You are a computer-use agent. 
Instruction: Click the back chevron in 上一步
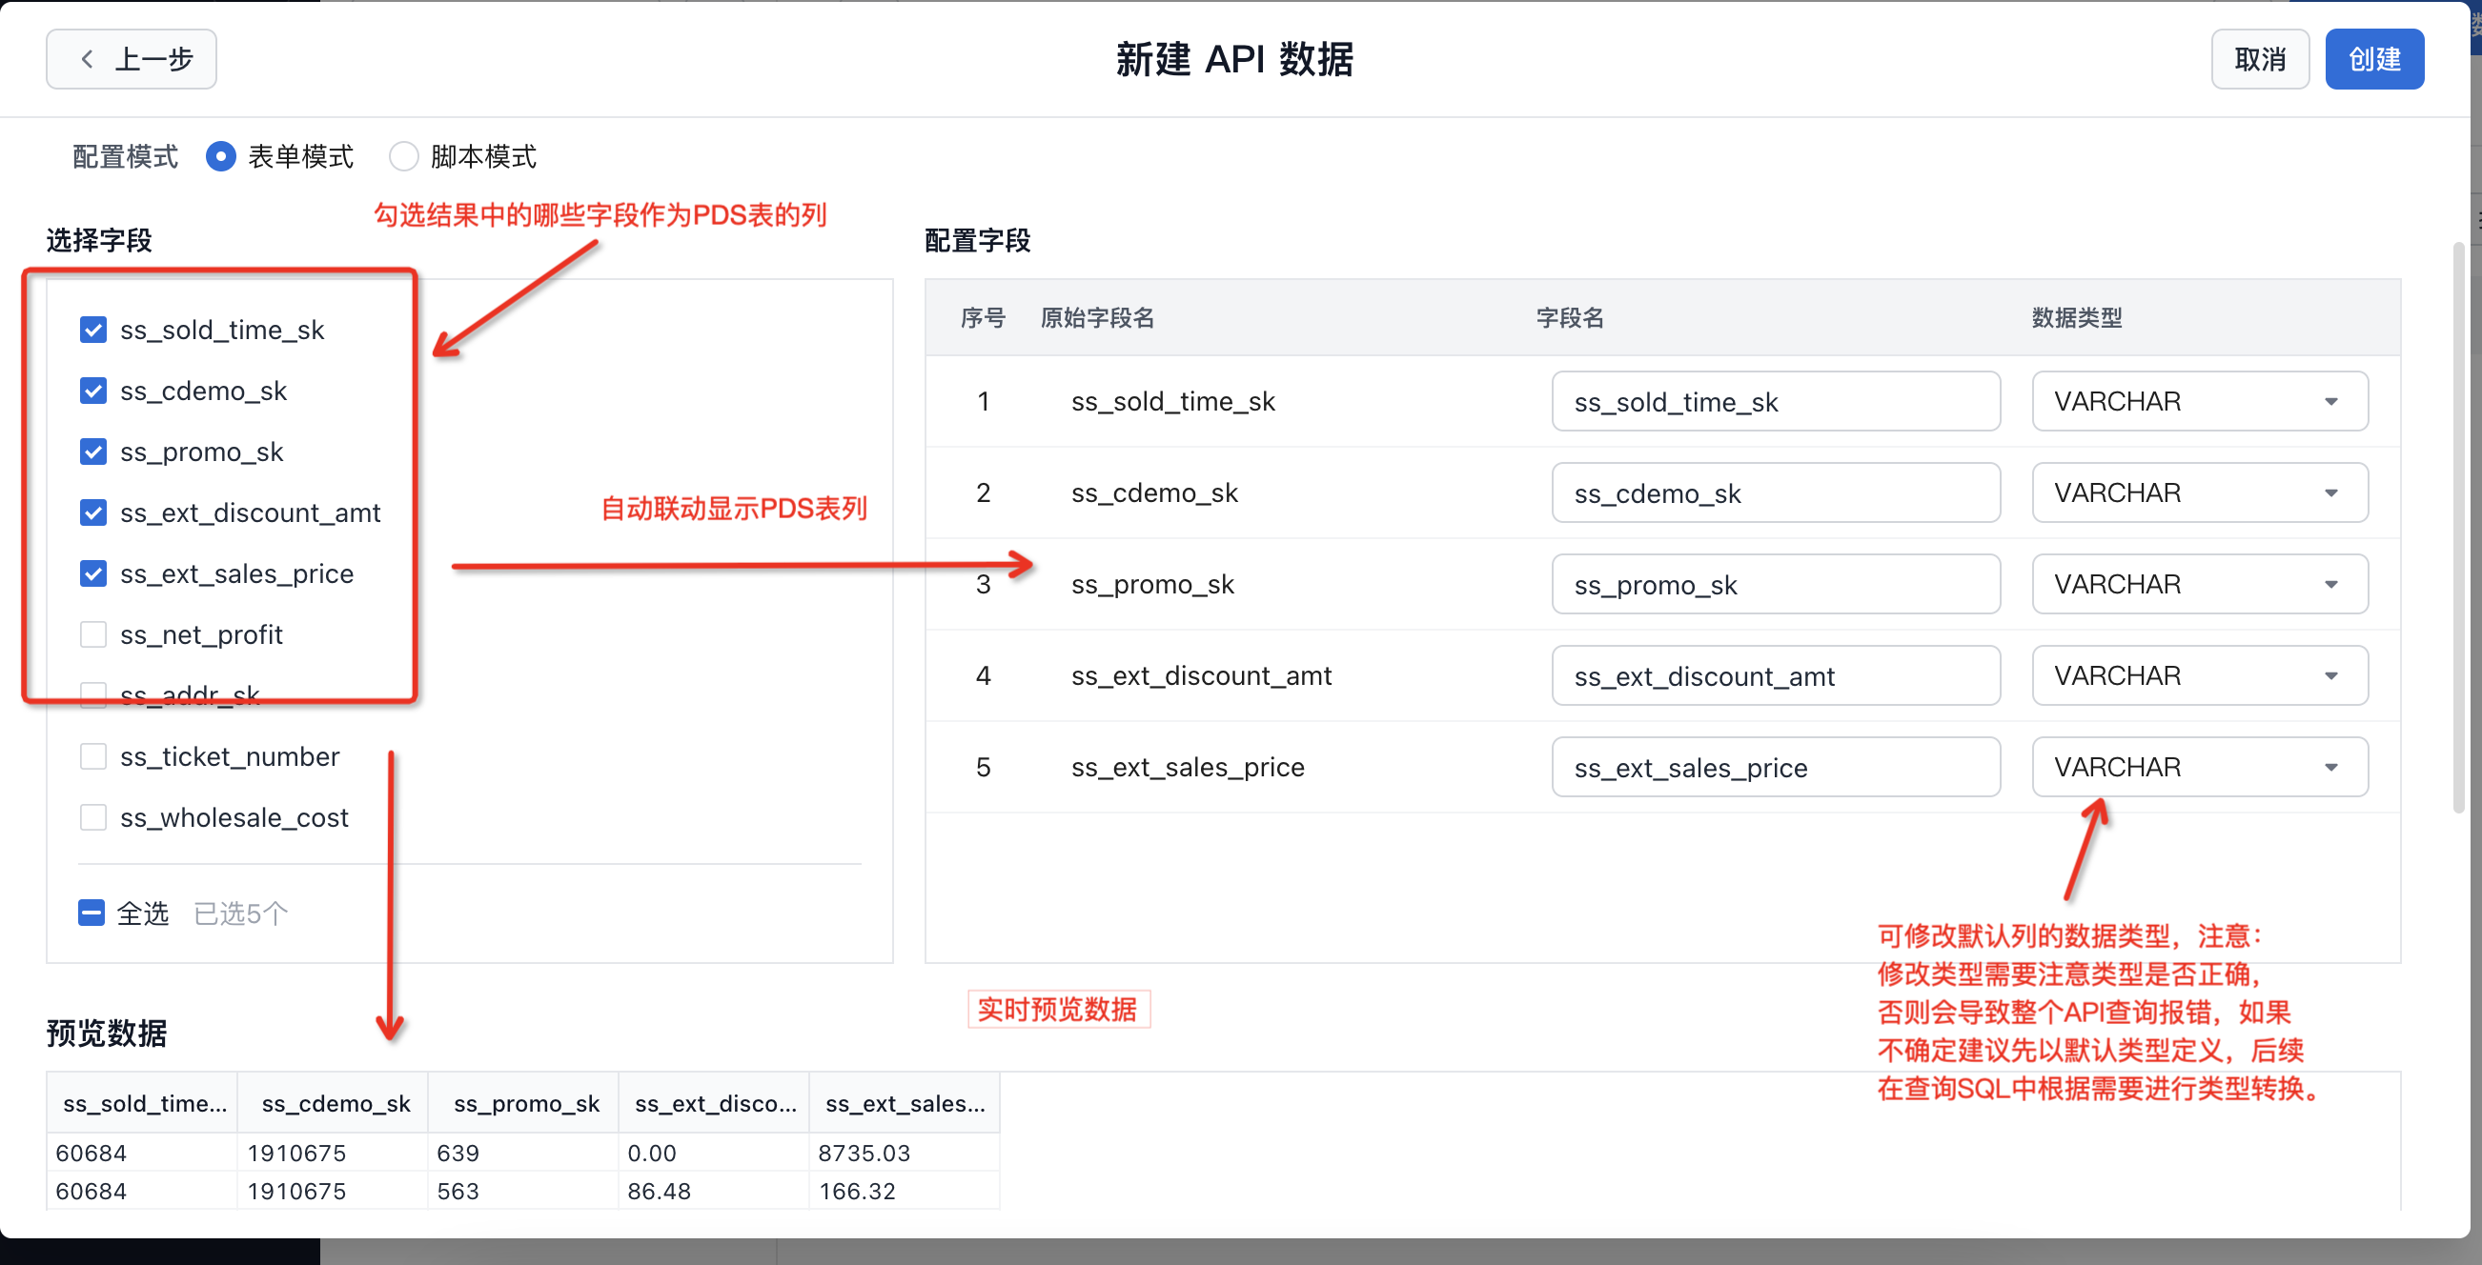pos(88,60)
